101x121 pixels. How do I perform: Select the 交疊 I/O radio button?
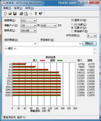[x=72, y=28]
